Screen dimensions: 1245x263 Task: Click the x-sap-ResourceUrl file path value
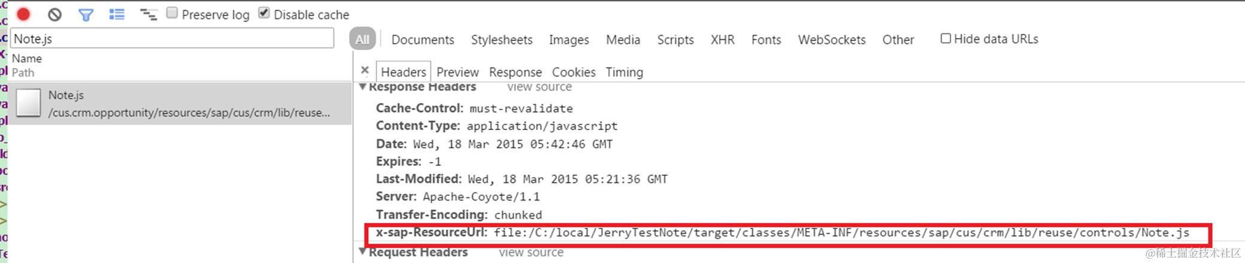[842, 233]
